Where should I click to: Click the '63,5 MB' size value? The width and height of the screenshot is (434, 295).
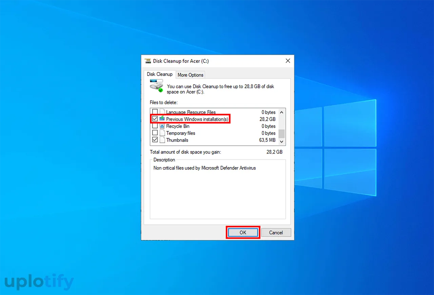268,140
